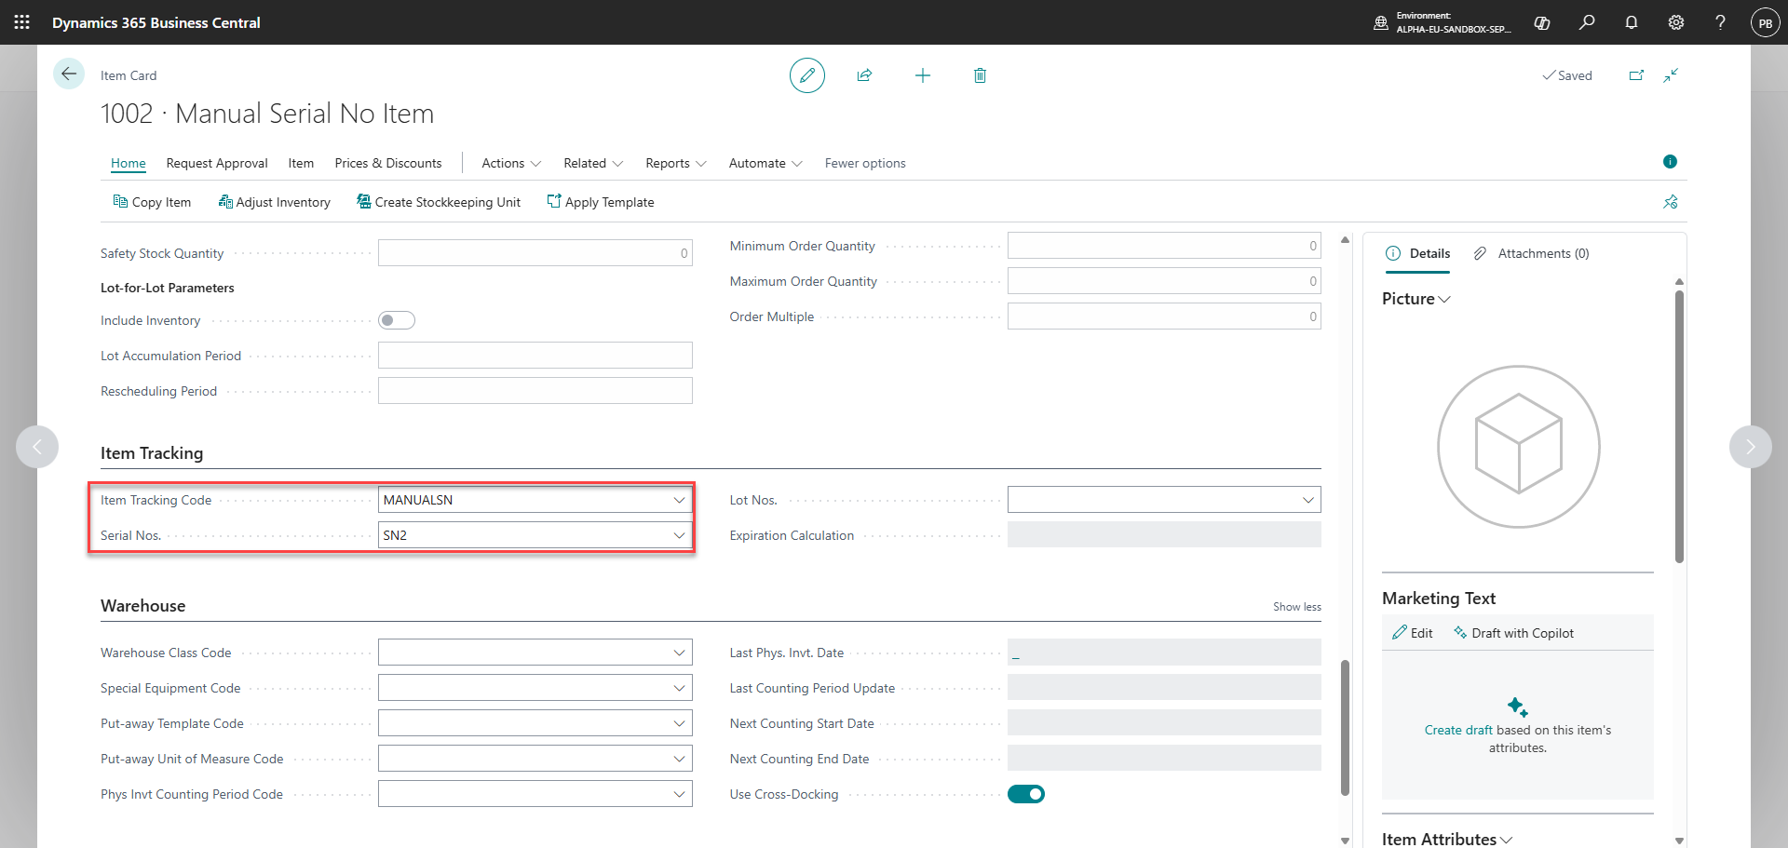
Task: Share the item card
Action: [x=864, y=75]
